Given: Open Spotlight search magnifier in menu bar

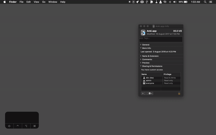Looking at the screenshot, I should (x=205, y=2).
